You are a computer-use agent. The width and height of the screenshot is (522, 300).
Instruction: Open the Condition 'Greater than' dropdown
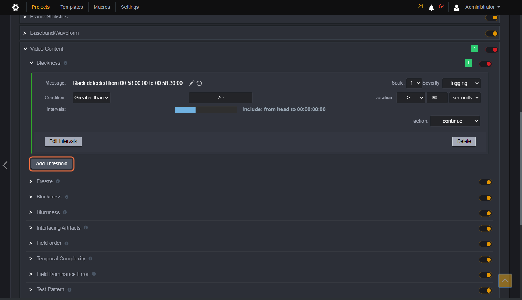91,98
